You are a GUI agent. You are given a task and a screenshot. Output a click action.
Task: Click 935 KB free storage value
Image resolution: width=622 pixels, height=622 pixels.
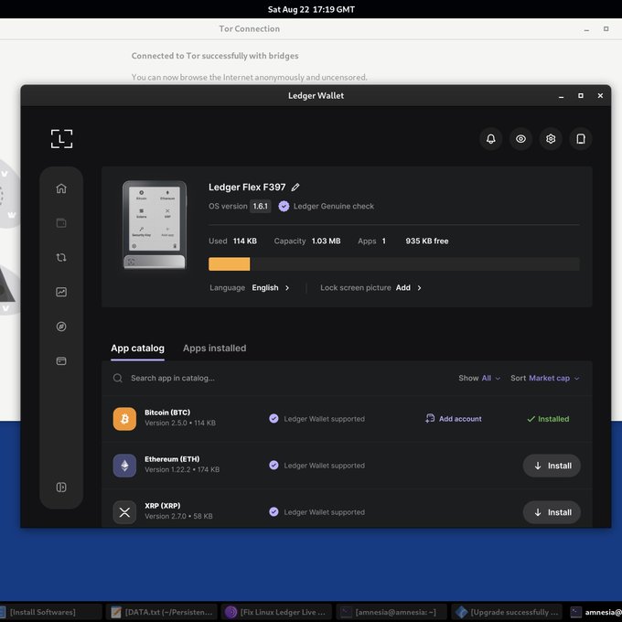427,241
